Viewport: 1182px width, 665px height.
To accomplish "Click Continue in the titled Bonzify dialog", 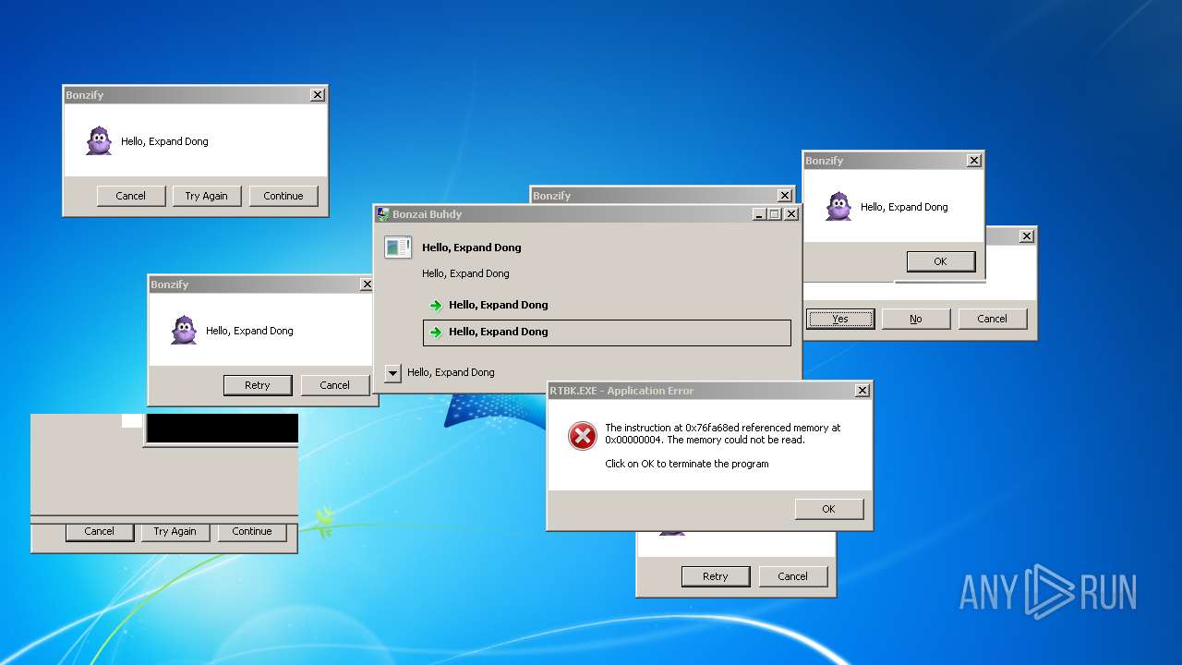I will [283, 196].
